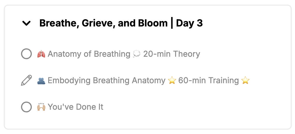Select the Embodying Breathing Anatomy list row
295x134 pixels.
pyautogui.click(x=135, y=81)
